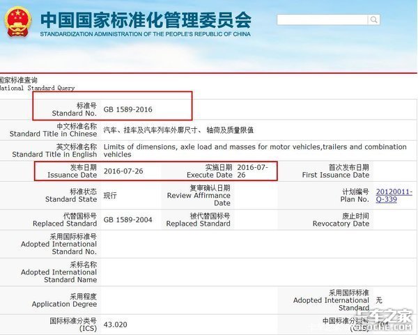Focus the header search input box
The width and height of the screenshot is (418, 335).
pos(323,20)
